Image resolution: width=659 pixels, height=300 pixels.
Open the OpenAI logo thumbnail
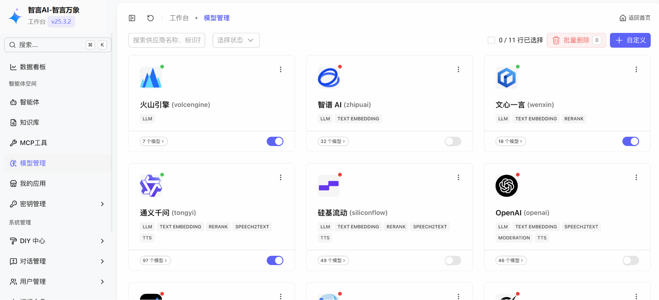pos(507,185)
